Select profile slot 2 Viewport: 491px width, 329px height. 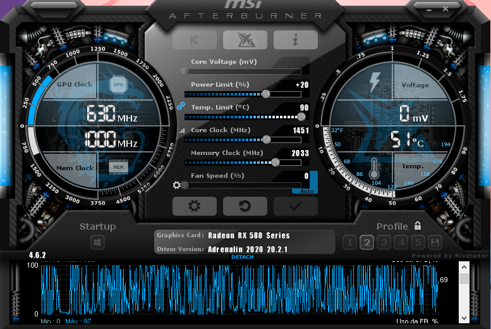(x=367, y=242)
